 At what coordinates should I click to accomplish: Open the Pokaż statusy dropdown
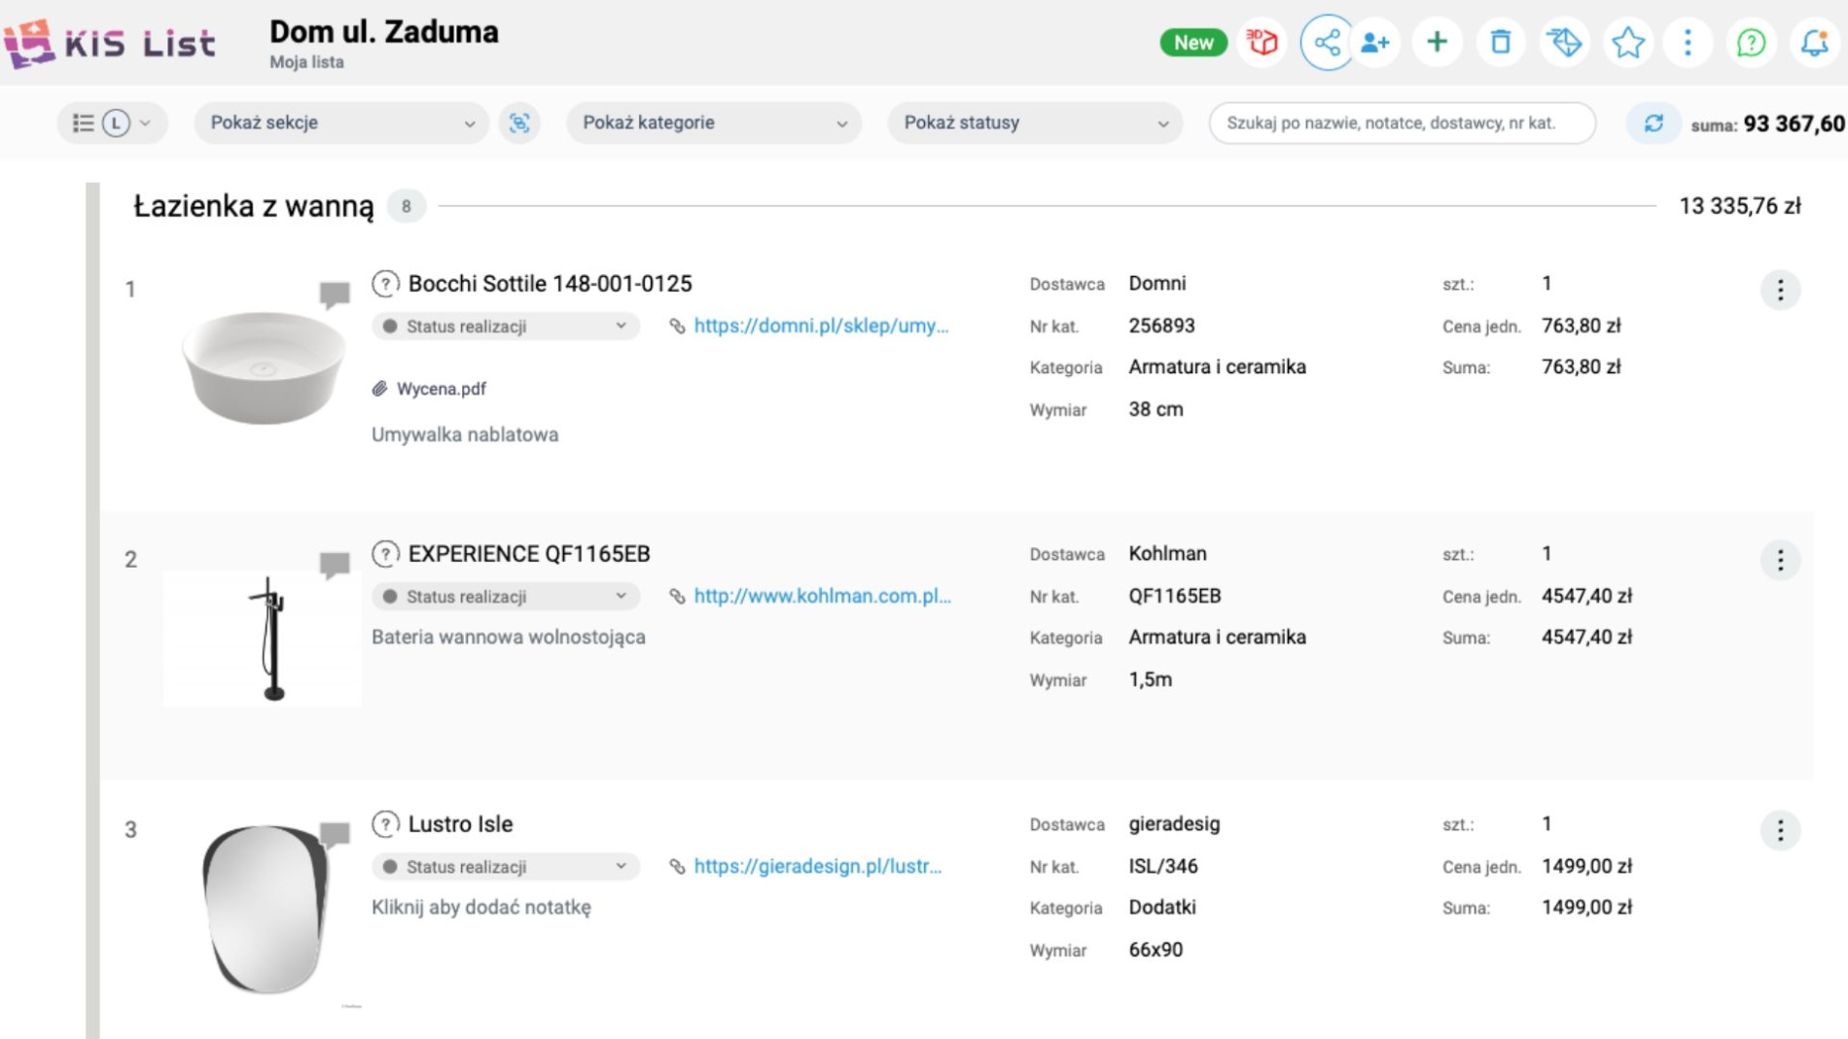[x=1035, y=123]
